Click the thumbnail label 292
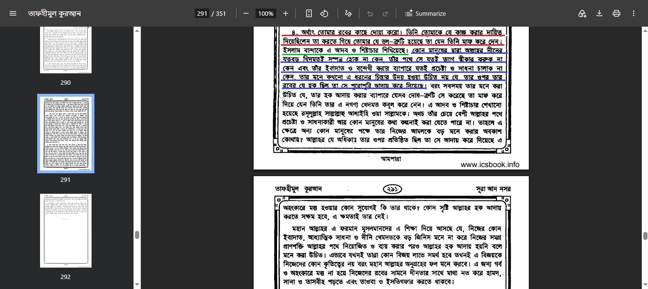 pos(65,277)
